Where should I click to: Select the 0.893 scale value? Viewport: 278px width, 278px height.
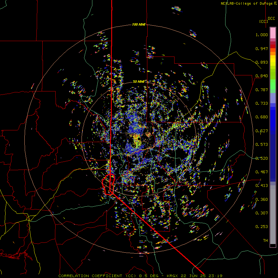(262, 62)
